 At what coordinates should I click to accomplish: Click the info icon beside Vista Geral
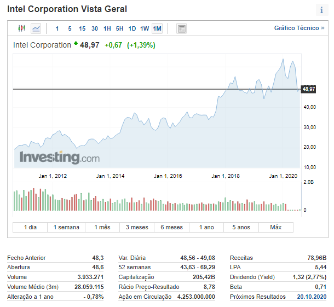coord(321,10)
